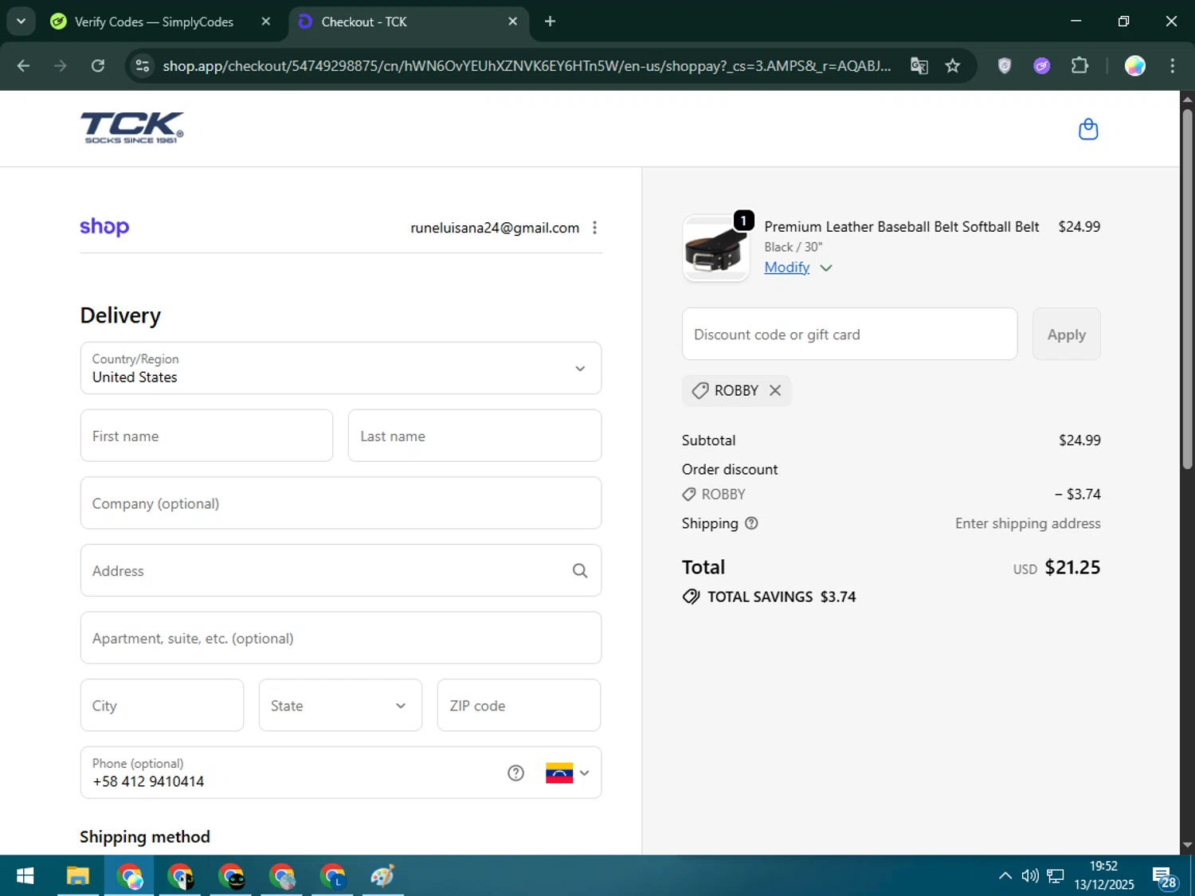Click the belt product thumbnail
The image size is (1195, 896).
coord(715,248)
